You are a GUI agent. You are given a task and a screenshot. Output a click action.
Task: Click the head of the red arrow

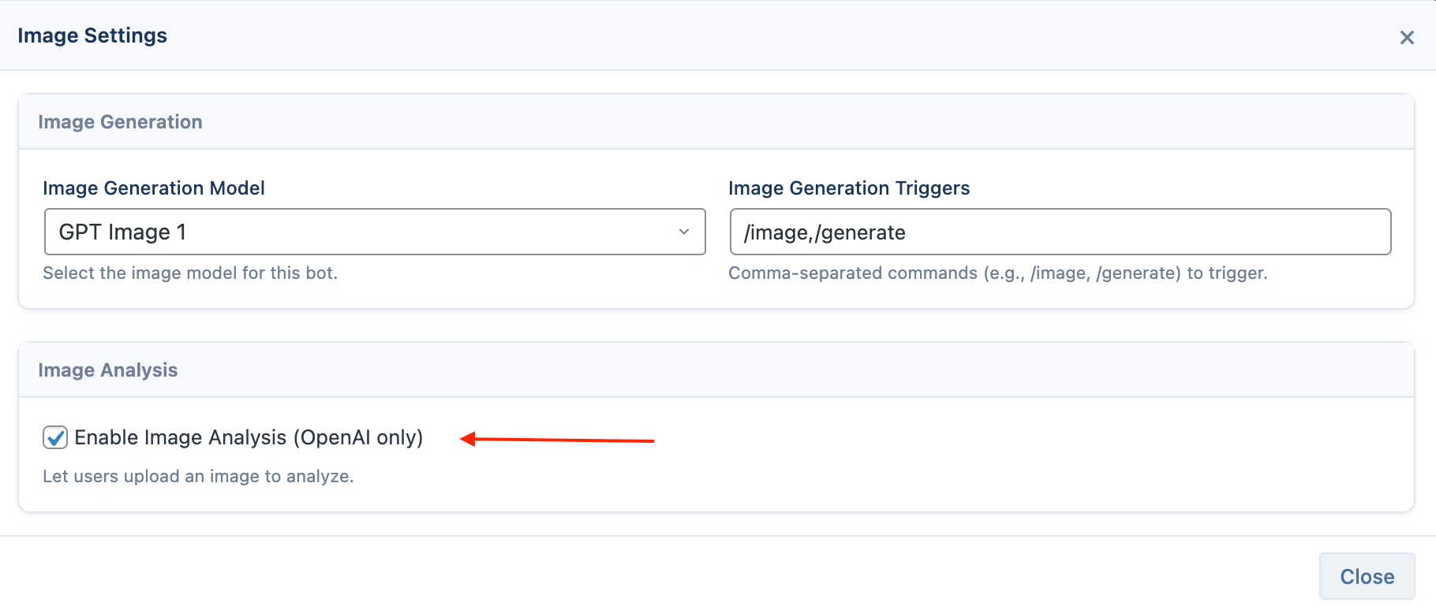pyautogui.click(x=467, y=439)
